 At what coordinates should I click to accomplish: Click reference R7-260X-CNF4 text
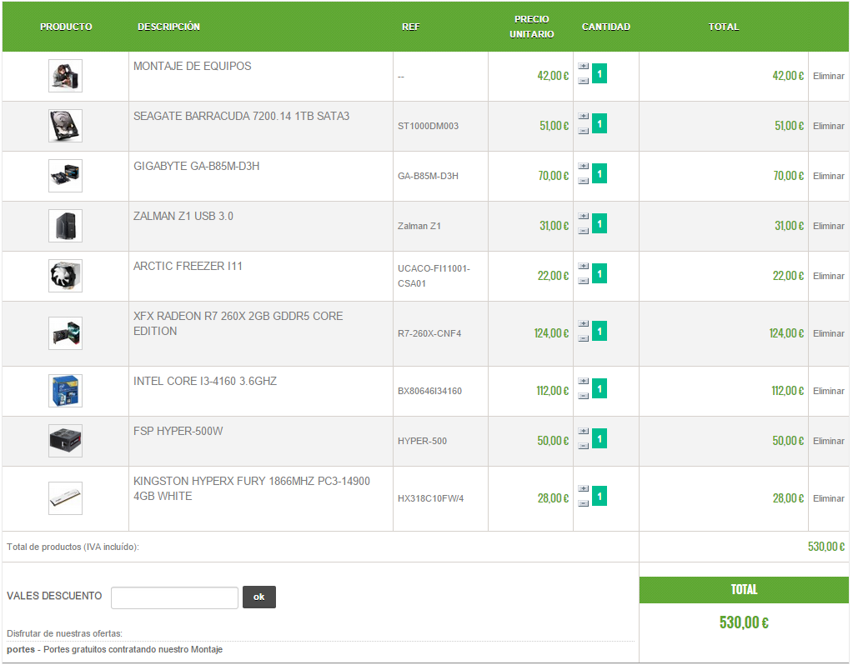[429, 334]
